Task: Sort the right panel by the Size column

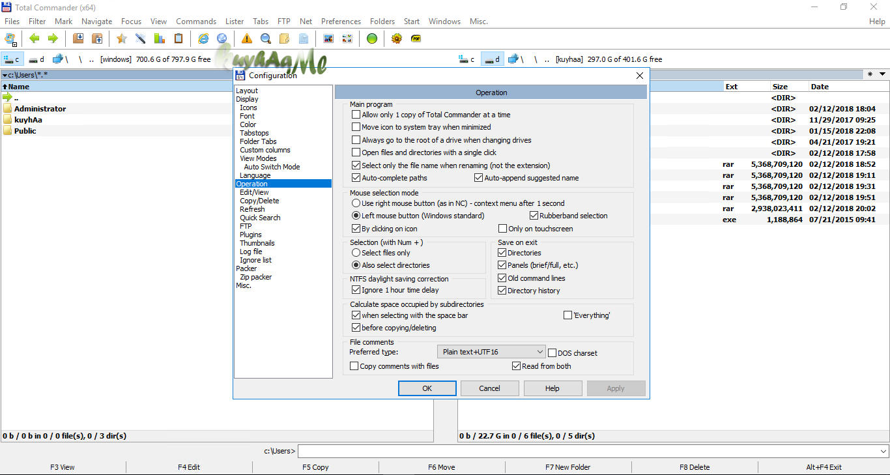Action: click(789, 87)
